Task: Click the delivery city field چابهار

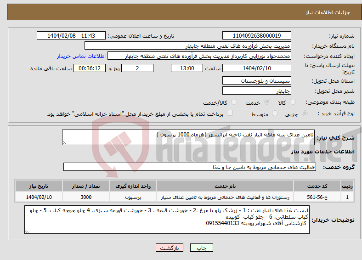Action: pos(256,90)
